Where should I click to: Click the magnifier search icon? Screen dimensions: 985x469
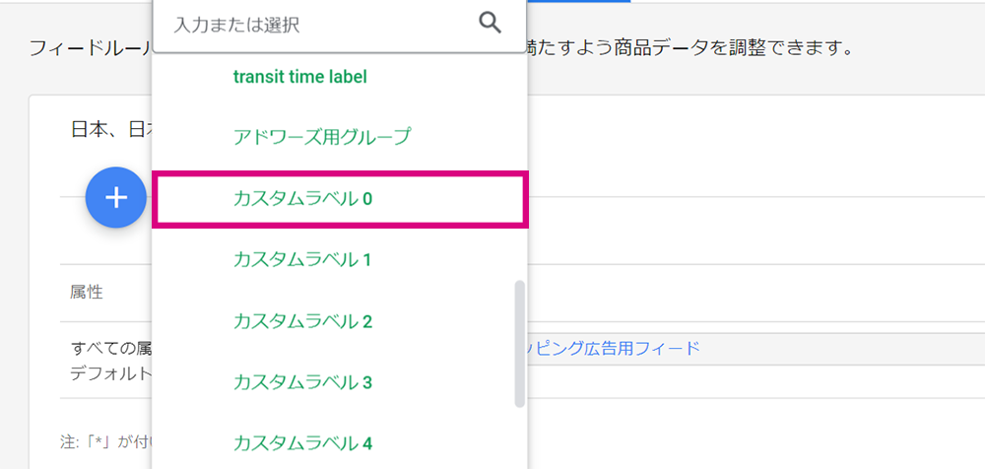pyautogui.click(x=490, y=24)
